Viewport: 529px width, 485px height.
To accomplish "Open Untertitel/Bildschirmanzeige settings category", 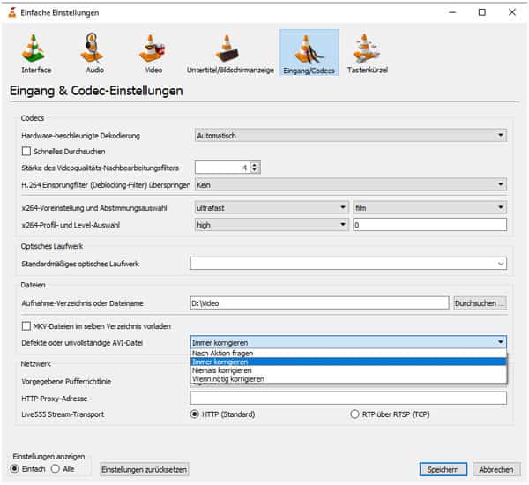I will (x=230, y=53).
